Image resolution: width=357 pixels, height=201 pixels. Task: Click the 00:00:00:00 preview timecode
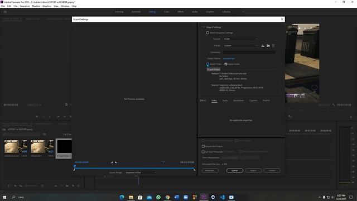[x=82, y=162]
